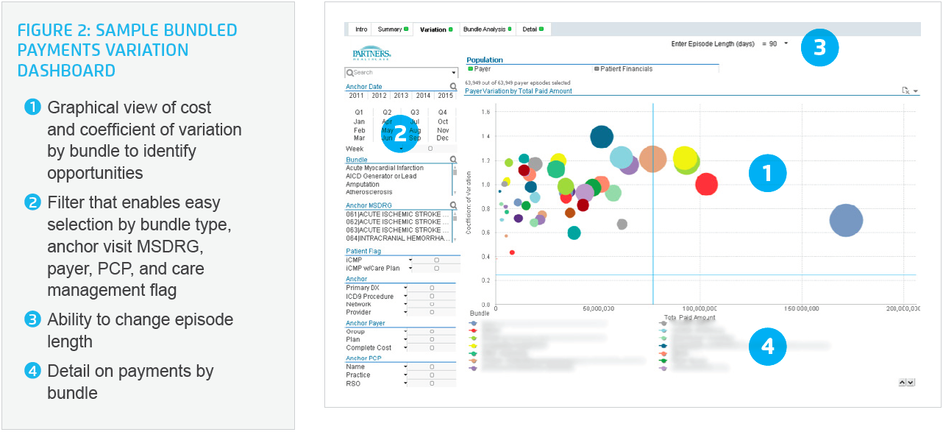Click the green status indicator on Summary tab
Screen dimensions: 943x432
pos(405,30)
